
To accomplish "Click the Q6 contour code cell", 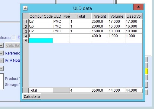I will click(41, 26).
